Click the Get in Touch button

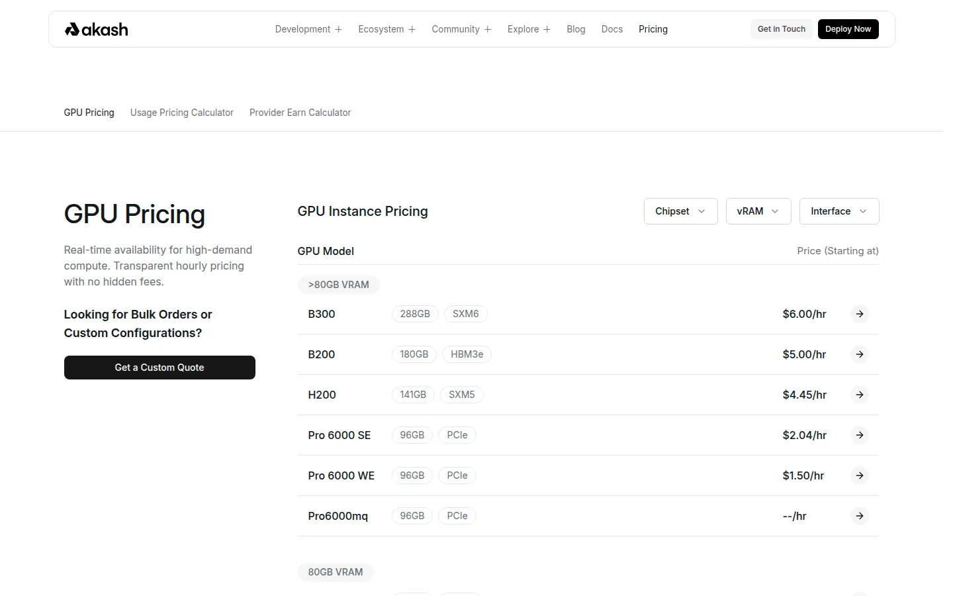(x=781, y=29)
